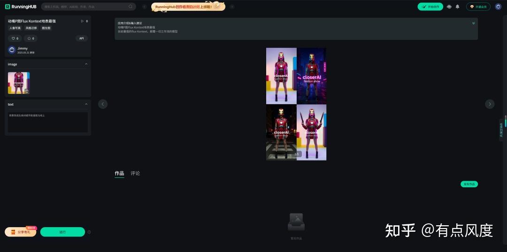The width and height of the screenshot is (507, 252).
Task: Click the RunningHUB logo
Action: point(21,7)
